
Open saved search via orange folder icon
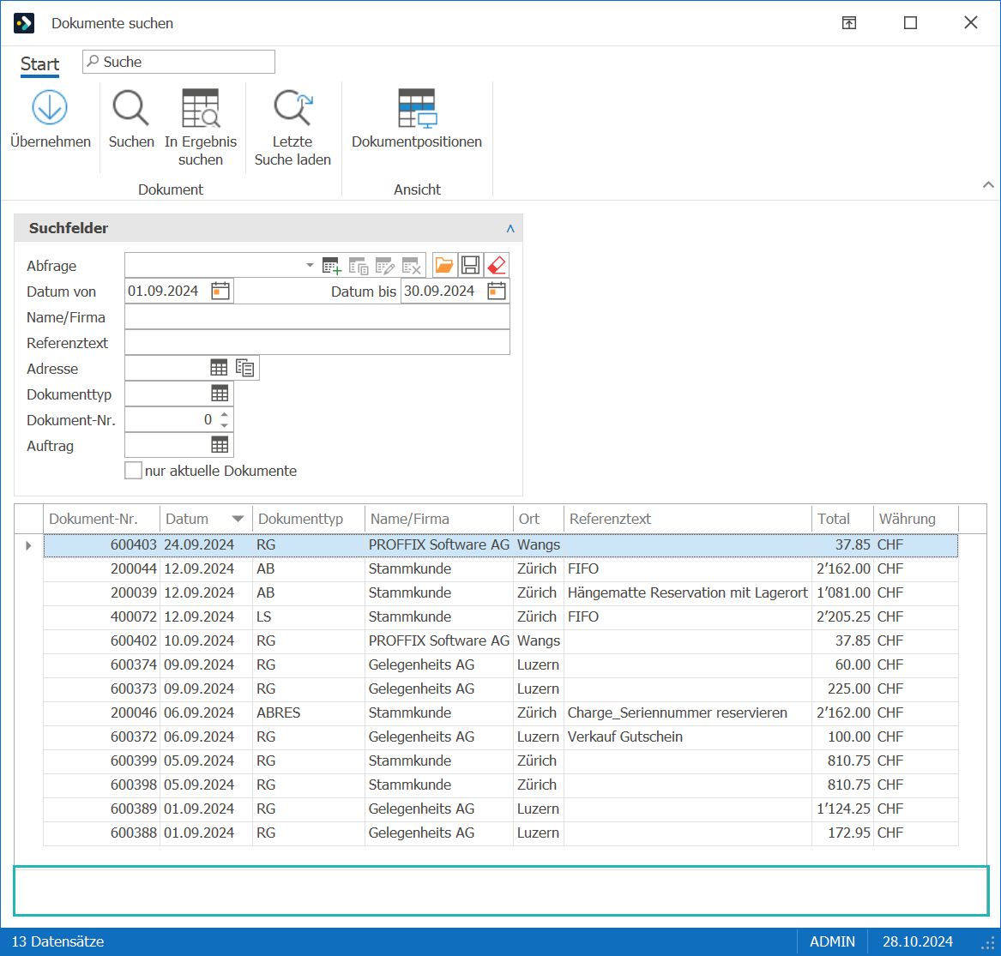[443, 265]
